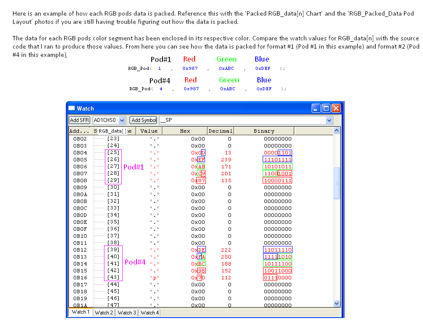
Task: Switch to the Watch 2 tab
Action: point(104,312)
